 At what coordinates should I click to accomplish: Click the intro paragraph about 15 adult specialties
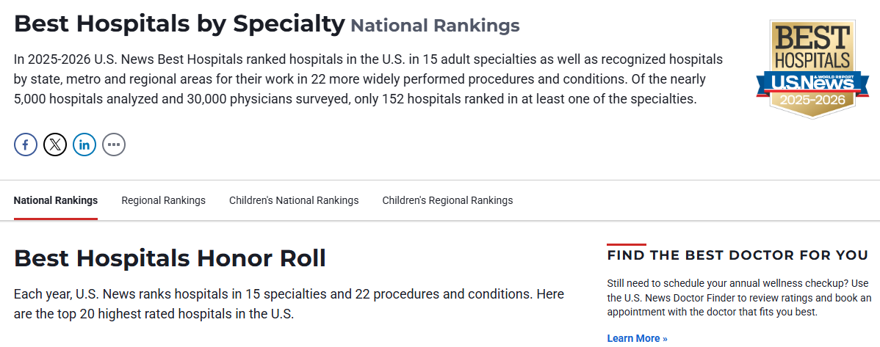[x=367, y=78]
